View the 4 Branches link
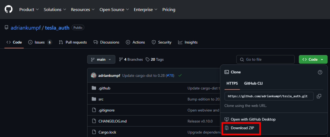Image resolution: width=330 pixels, height=137 pixels. click(131, 60)
